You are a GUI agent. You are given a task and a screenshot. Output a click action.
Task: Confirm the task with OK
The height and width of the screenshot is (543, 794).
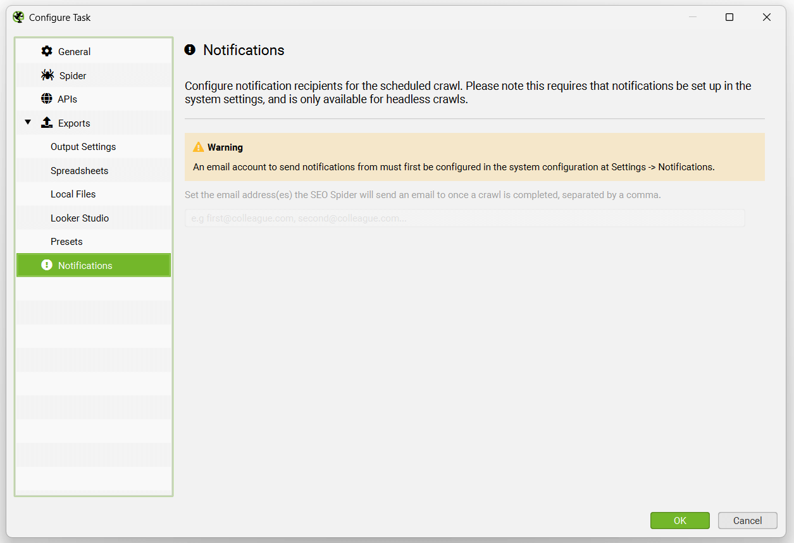(679, 520)
